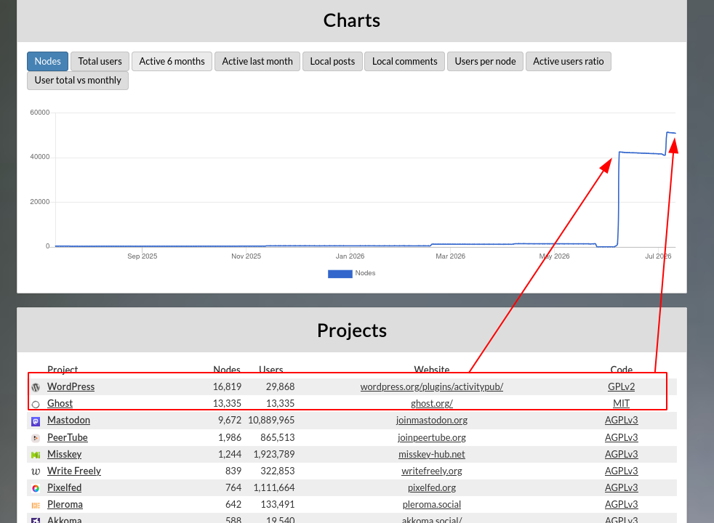Switch to Local posts chart
The image size is (714, 523).
tap(332, 62)
